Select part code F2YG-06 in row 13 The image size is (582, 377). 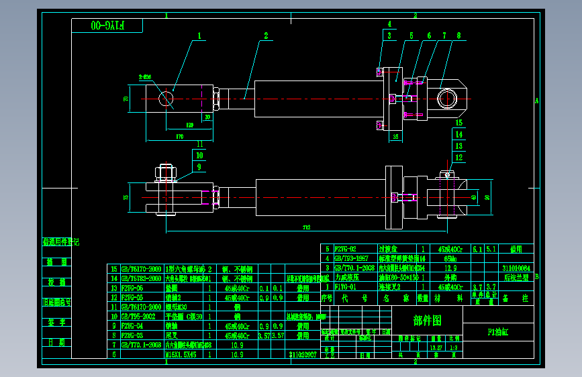[x=132, y=288]
